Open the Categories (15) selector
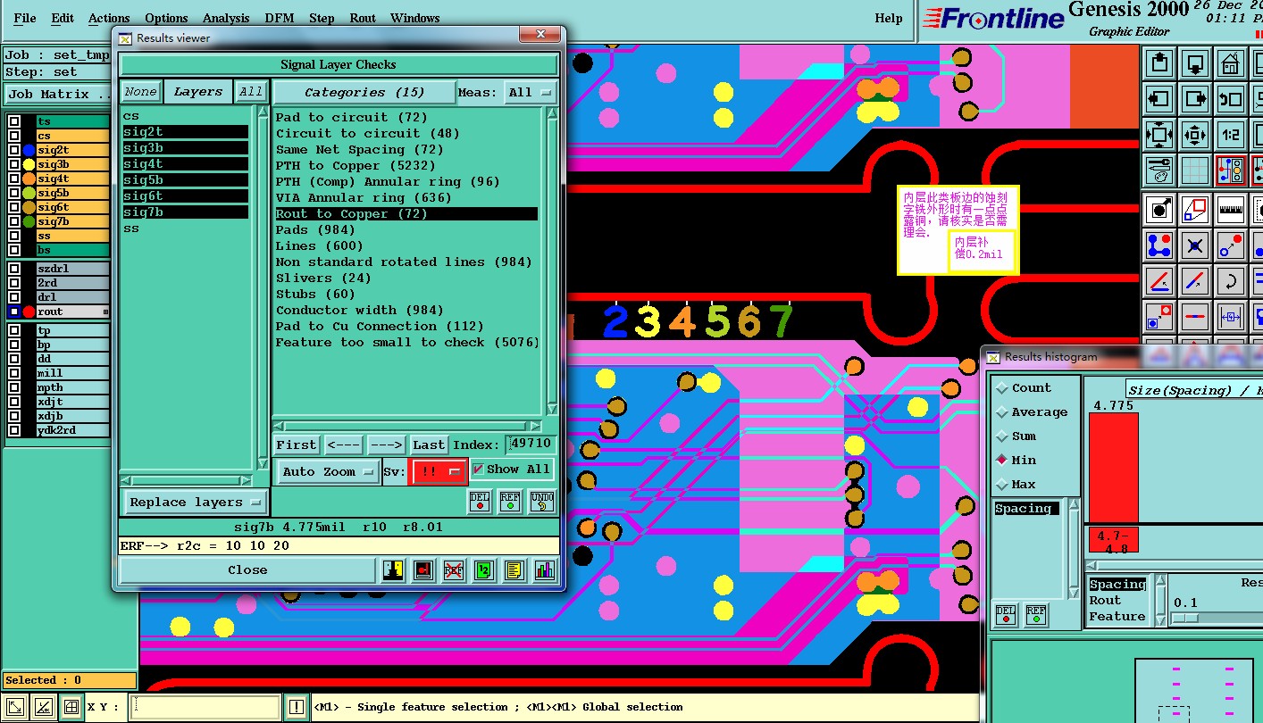 pyautogui.click(x=364, y=92)
